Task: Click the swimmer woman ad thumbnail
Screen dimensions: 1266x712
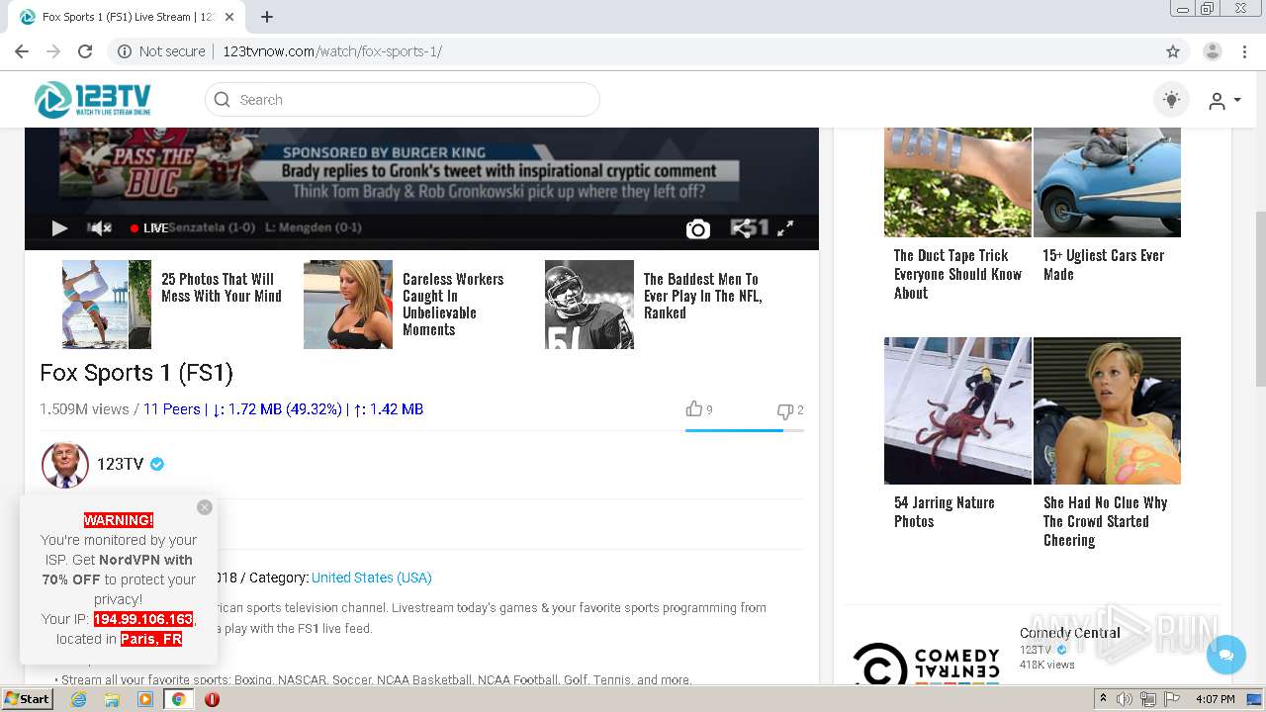Action: click(x=1107, y=410)
